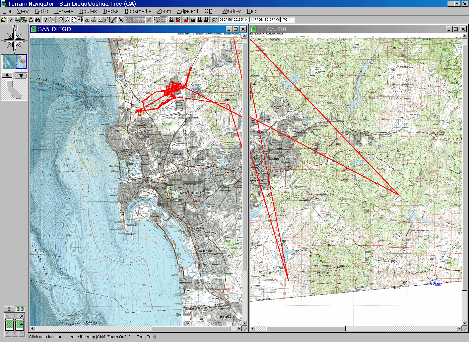Switch to the 100K map scale
This screenshot has width=469, height=342.
point(178,20)
